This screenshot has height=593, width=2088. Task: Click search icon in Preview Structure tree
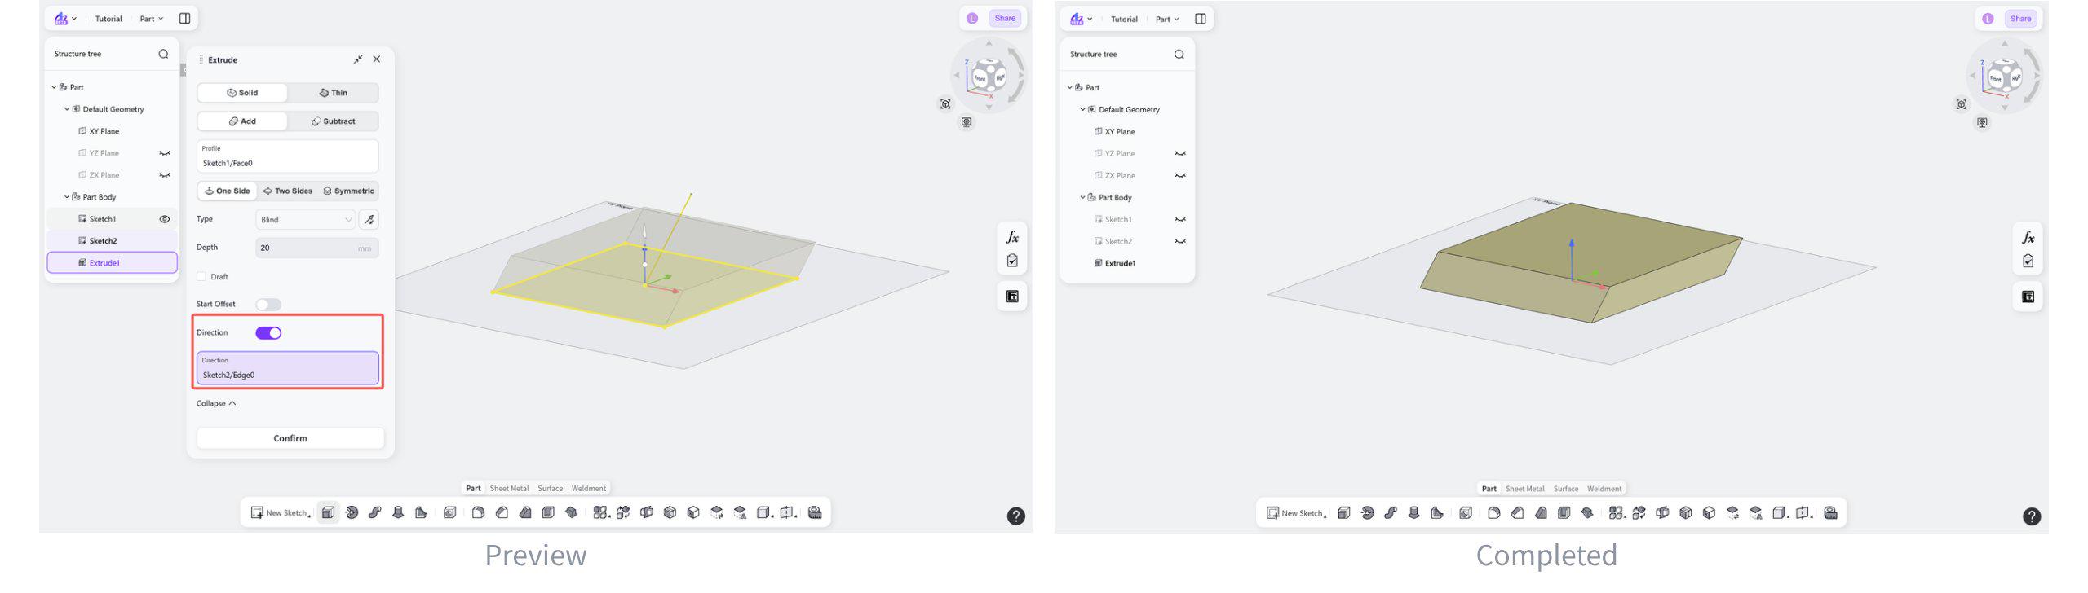163,54
